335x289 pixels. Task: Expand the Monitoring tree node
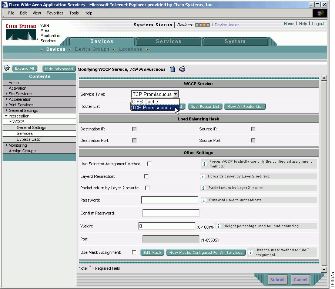pos(7,145)
